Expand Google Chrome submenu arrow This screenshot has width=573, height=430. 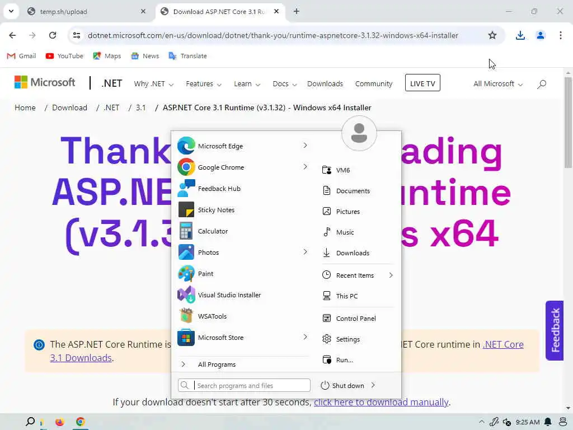305,167
